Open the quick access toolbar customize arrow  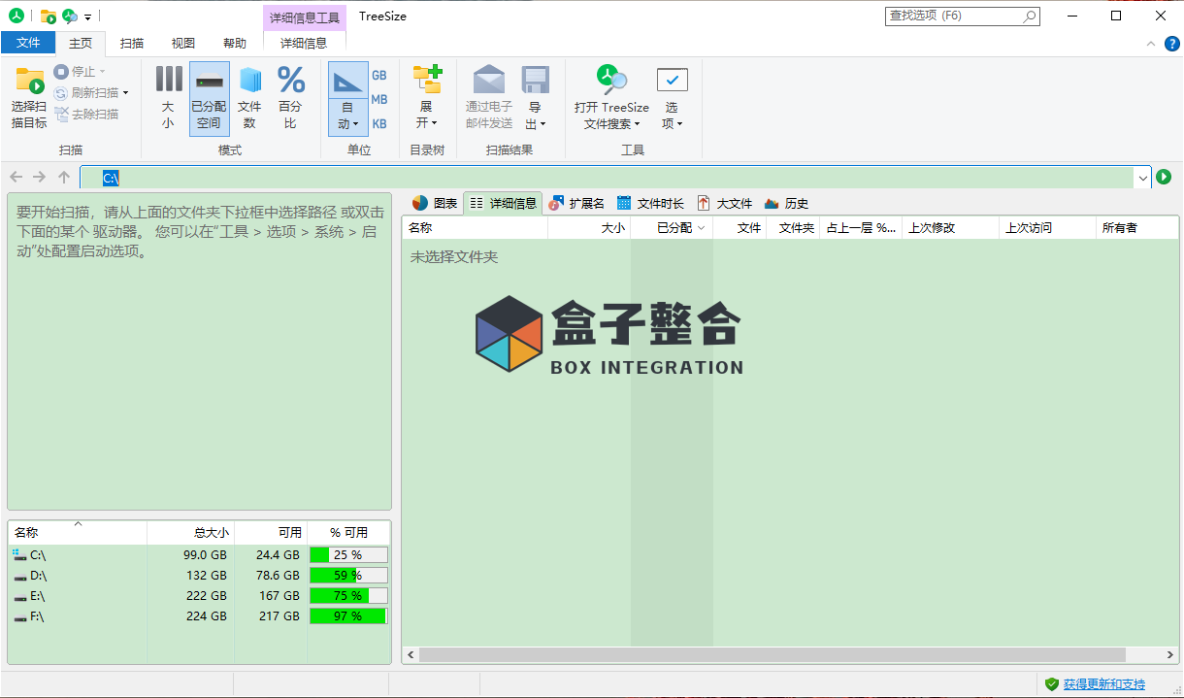(87, 17)
